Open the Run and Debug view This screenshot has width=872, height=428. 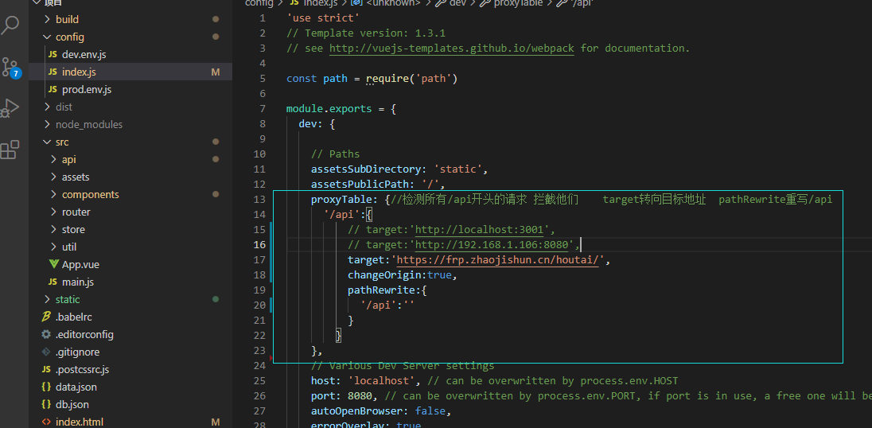[x=10, y=108]
